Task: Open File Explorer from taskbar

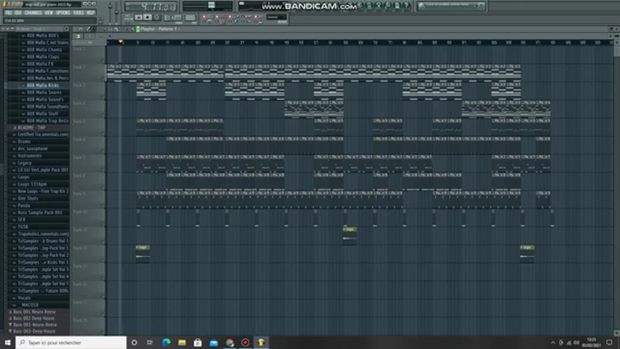Action: point(182,343)
